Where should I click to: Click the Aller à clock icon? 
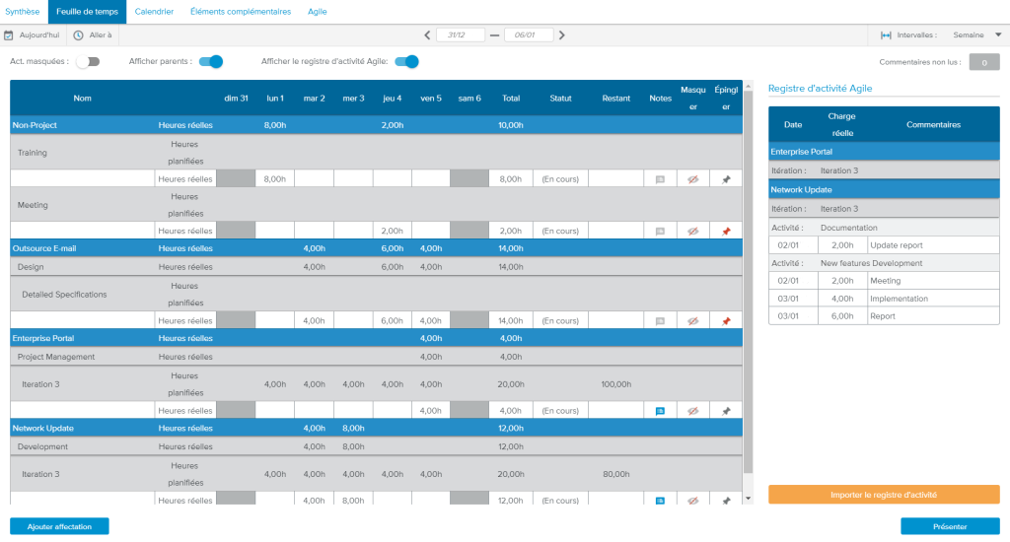tap(78, 35)
